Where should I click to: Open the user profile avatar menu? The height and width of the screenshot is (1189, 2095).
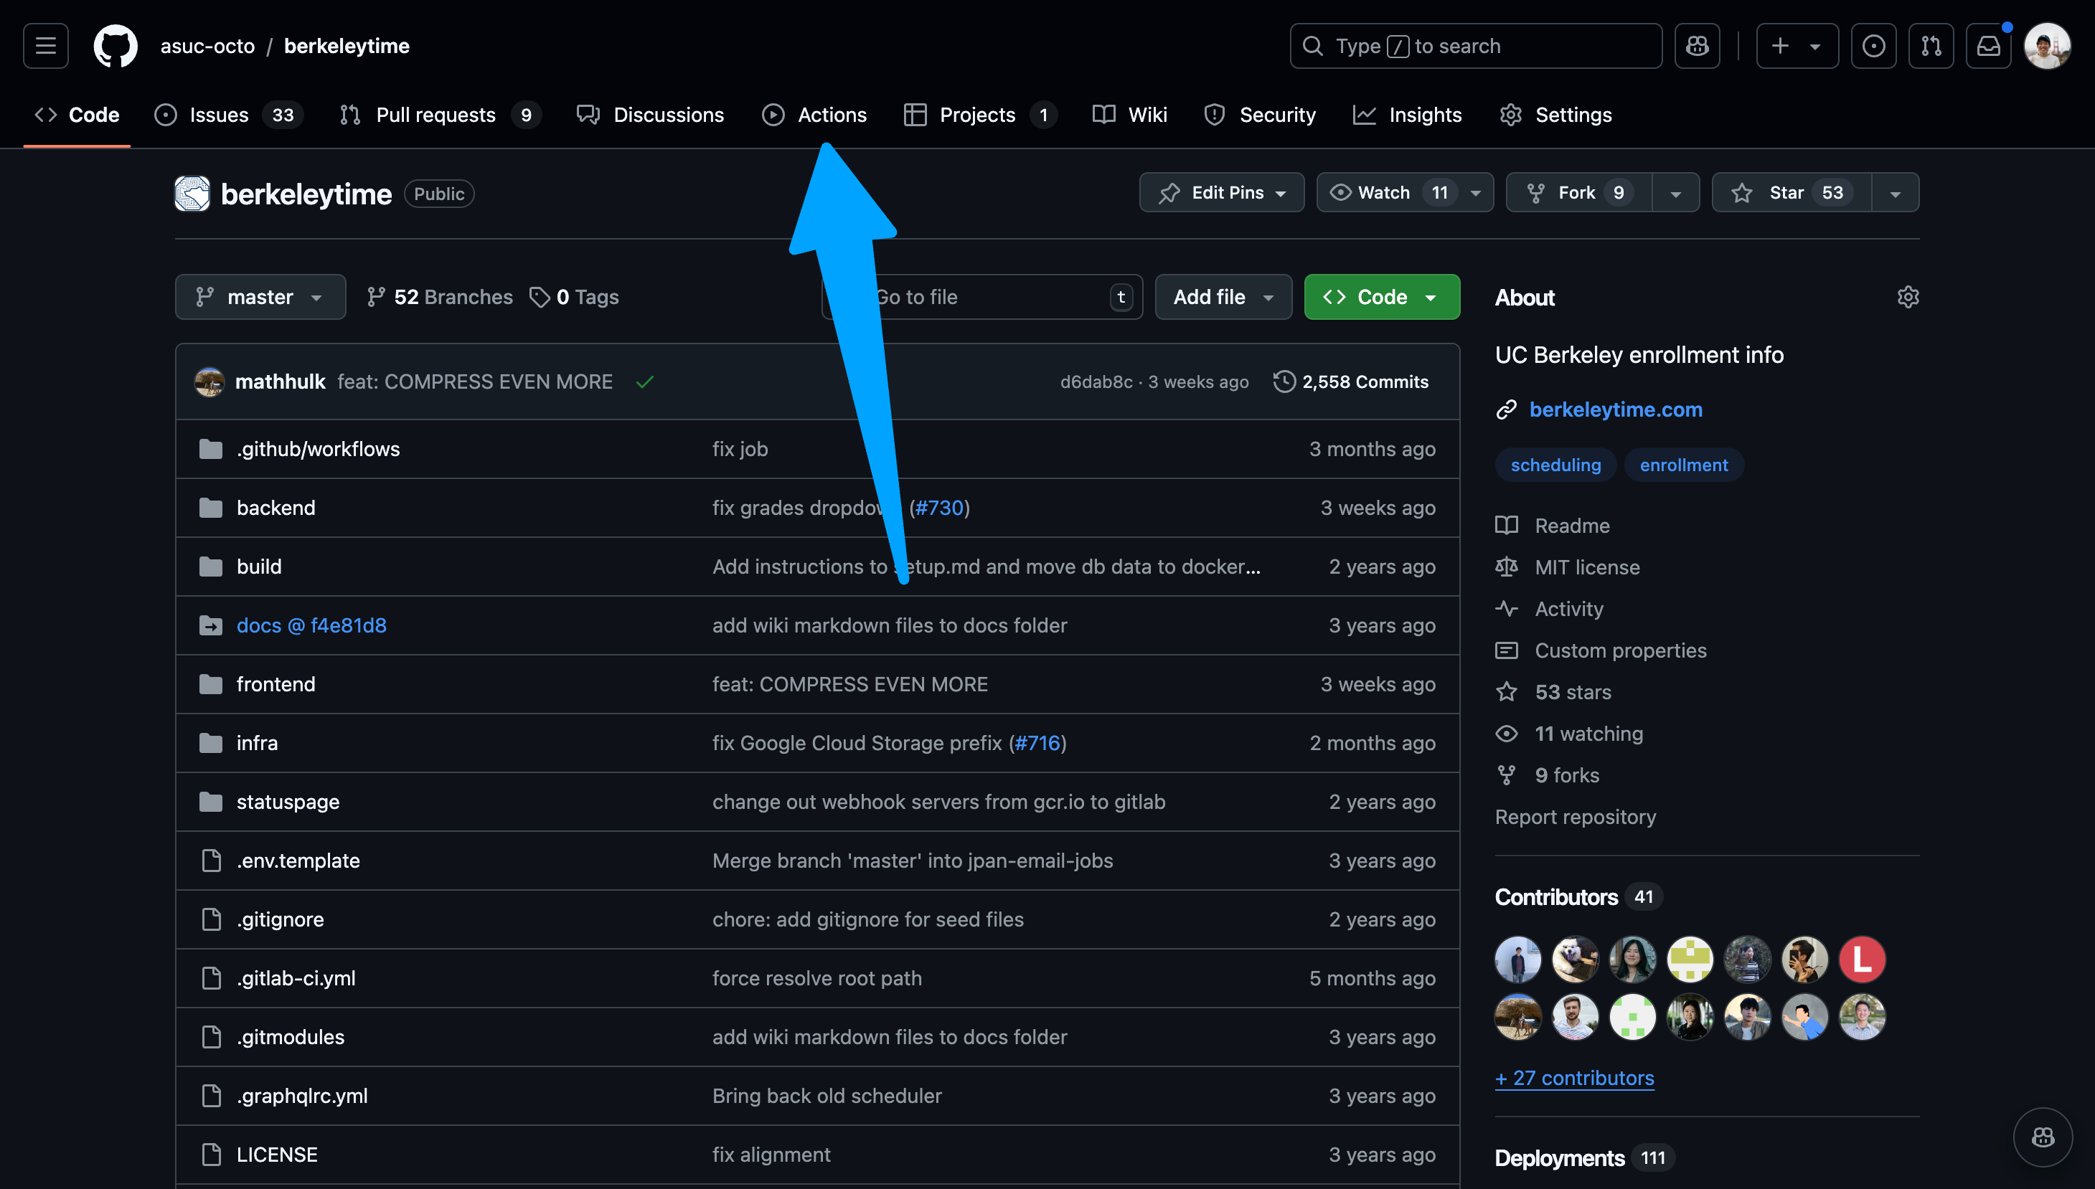[x=2047, y=46]
